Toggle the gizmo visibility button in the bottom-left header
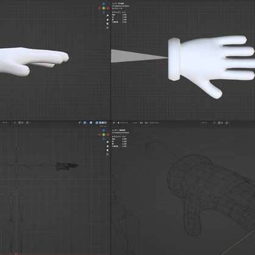Image resolution: width=255 pixels, height=255 pixels. pyautogui.click(x=85, y=123)
